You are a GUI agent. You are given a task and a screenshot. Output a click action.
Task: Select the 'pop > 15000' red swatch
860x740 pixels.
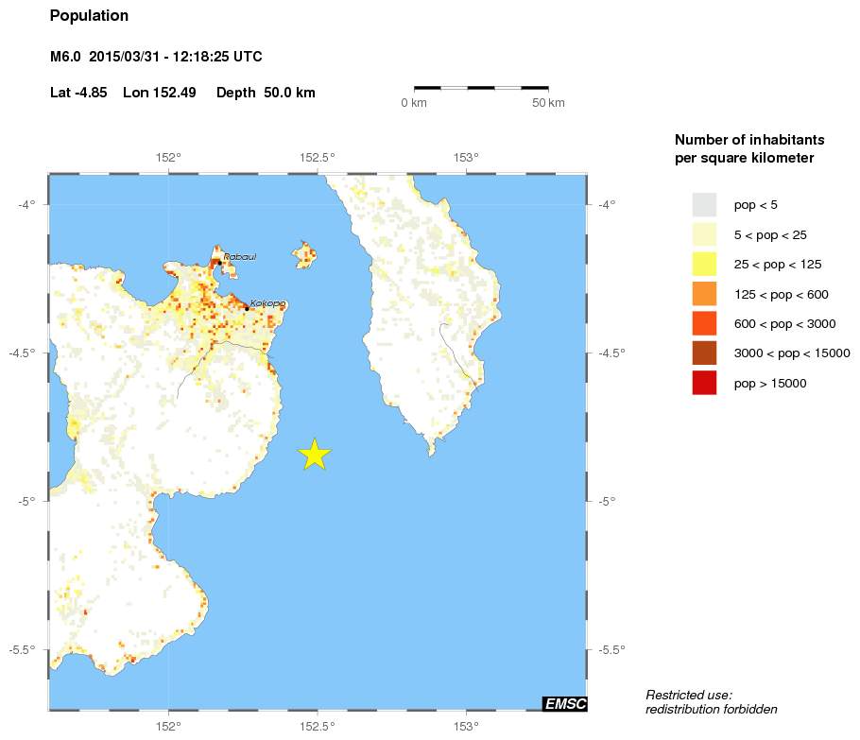[704, 383]
